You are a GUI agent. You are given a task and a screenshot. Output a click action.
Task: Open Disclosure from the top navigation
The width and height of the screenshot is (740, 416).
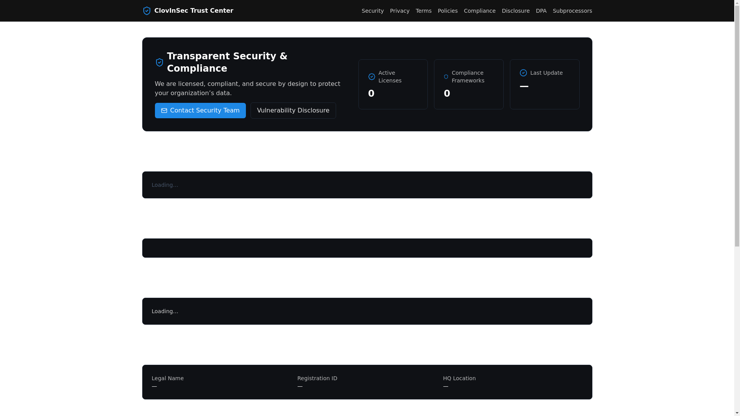[516, 11]
